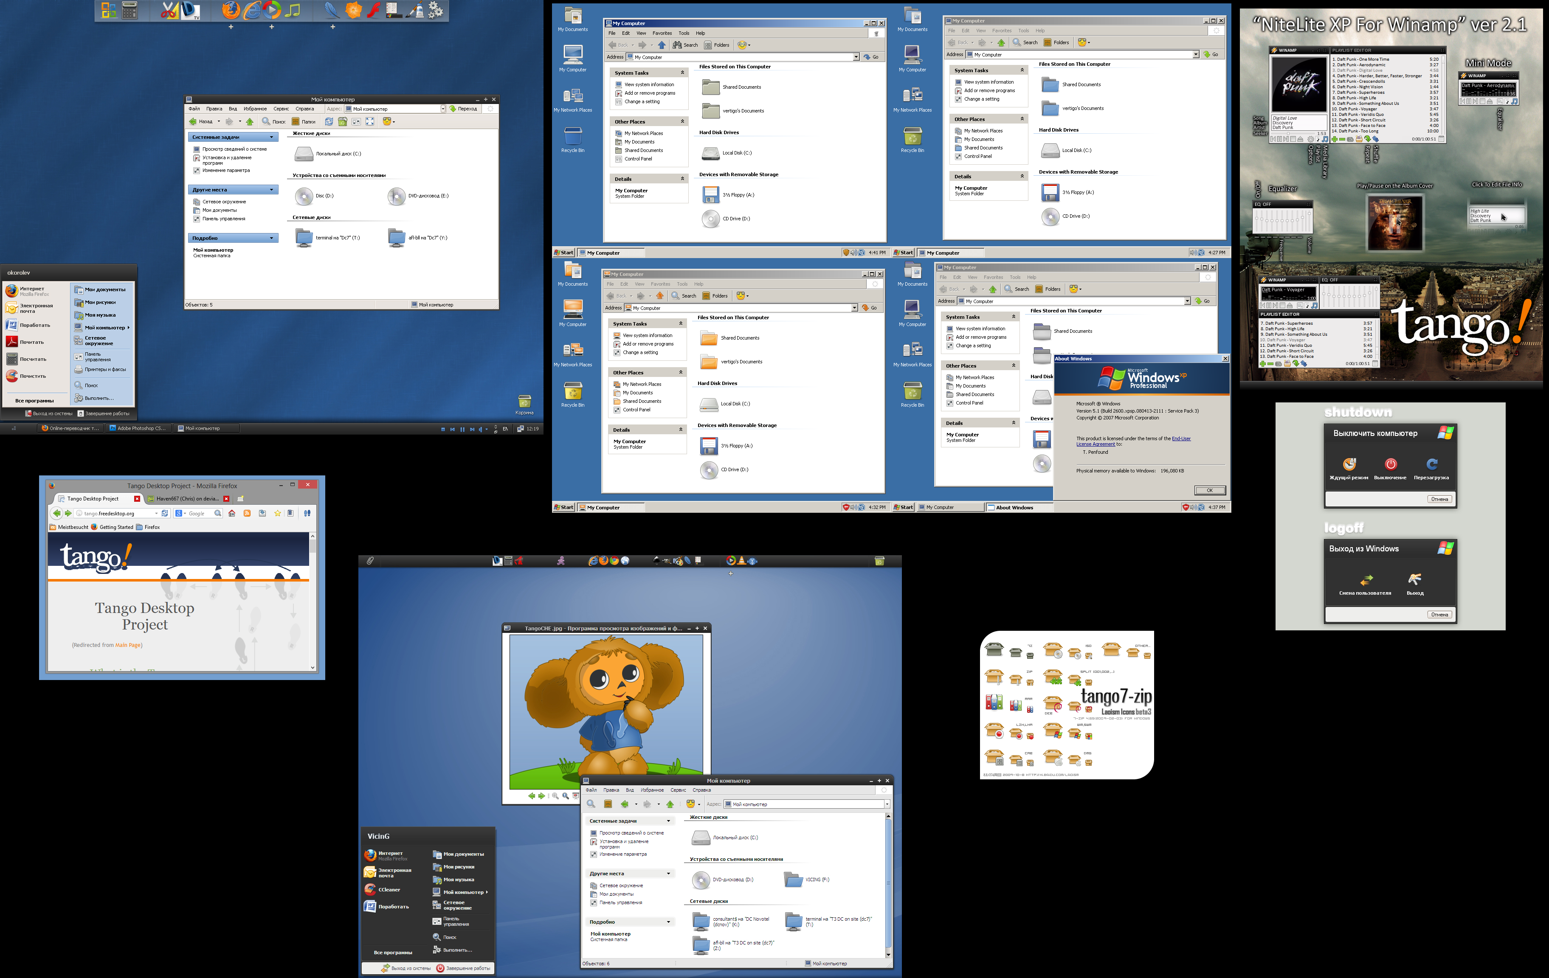Go to the Firefox home page icon
Viewport: 1549px width, 978px height.
(x=232, y=514)
